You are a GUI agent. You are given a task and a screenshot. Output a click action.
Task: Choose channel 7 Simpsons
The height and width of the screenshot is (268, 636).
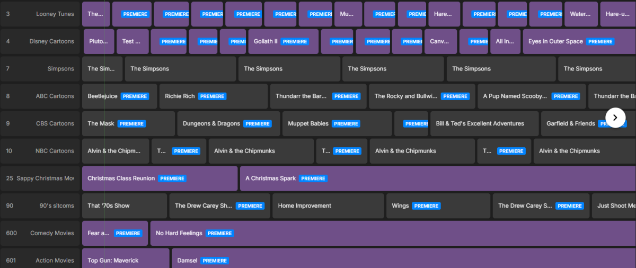40,69
